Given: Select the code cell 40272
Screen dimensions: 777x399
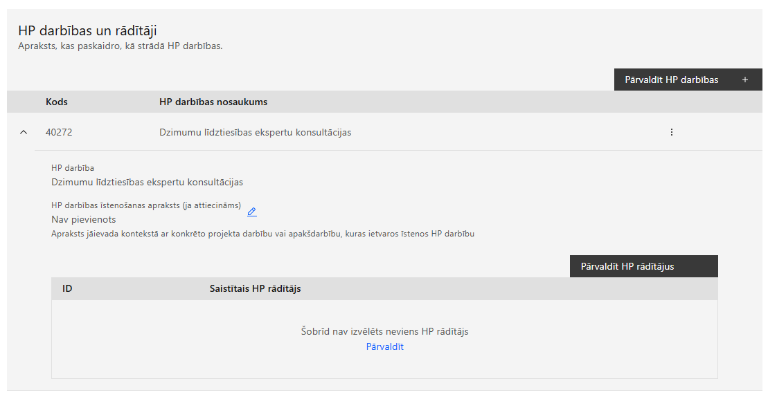Looking at the screenshot, I should (59, 132).
